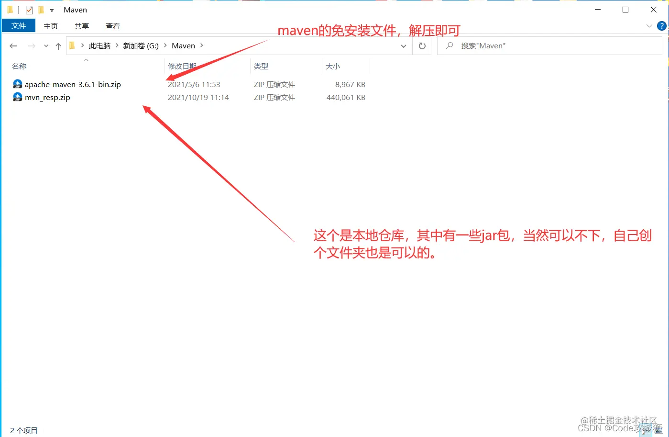Toggle sort order on the 名称 column header

[x=19, y=66]
